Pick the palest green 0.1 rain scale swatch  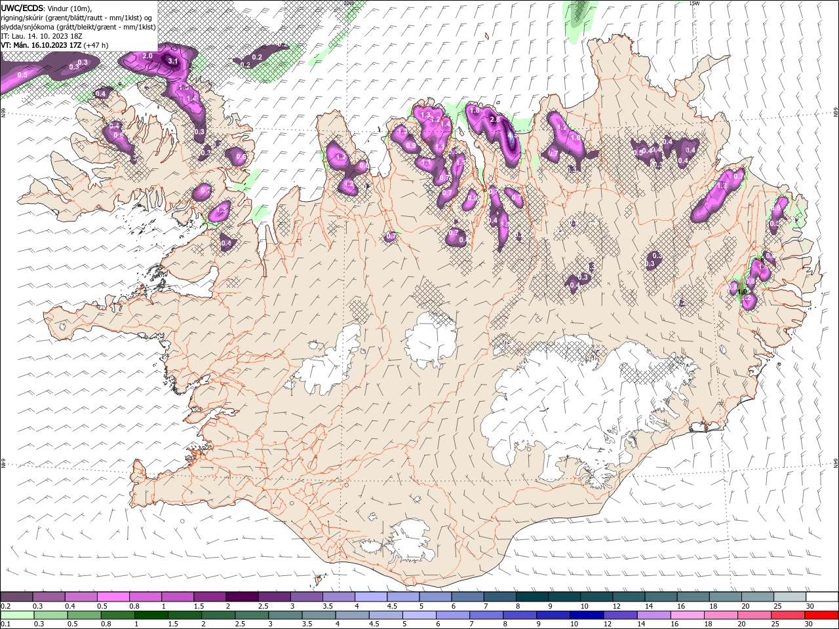click(17, 615)
